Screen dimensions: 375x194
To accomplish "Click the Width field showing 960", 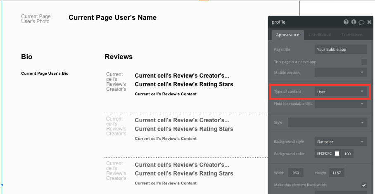I will point(296,173).
